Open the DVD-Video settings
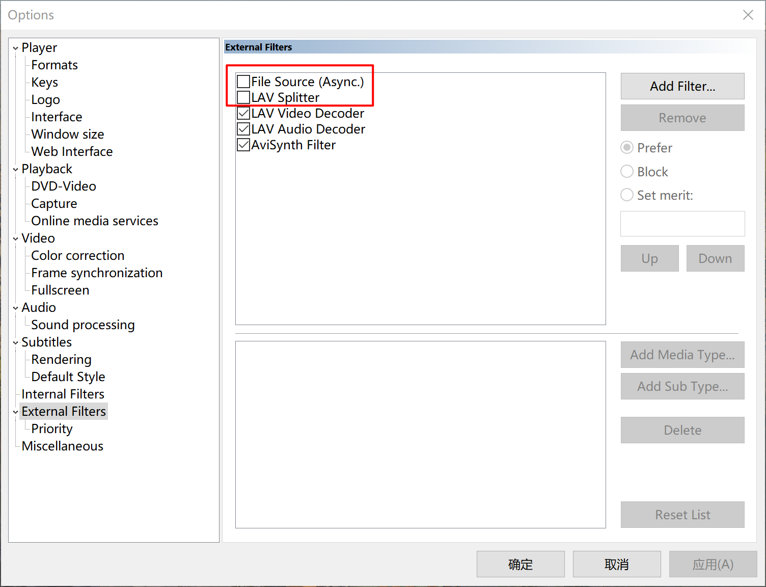The height and width of the screenshot is (587, 766). pos(64,186)
